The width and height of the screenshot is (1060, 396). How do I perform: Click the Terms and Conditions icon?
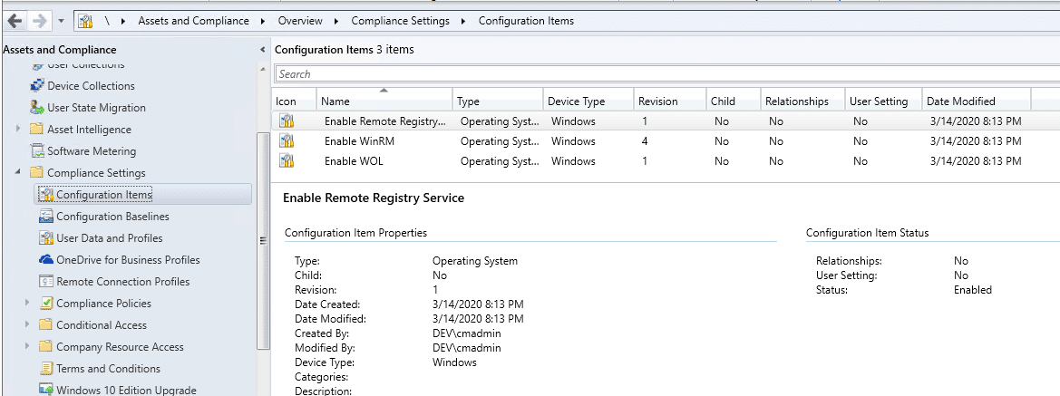46,369
